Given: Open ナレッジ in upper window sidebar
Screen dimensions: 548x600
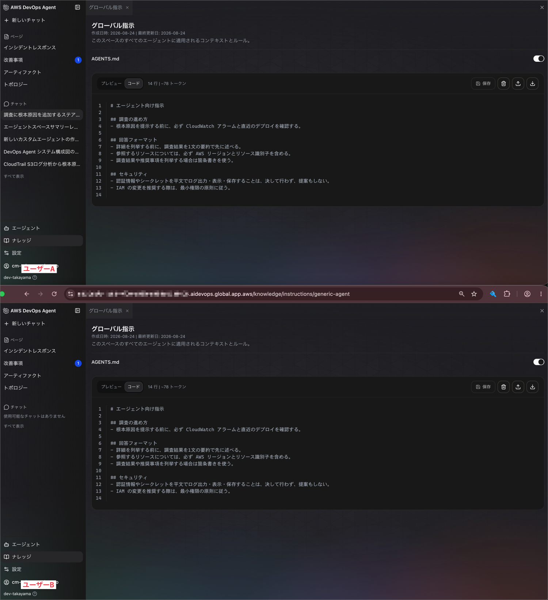Looking at the screenshot, I should 42,241.
